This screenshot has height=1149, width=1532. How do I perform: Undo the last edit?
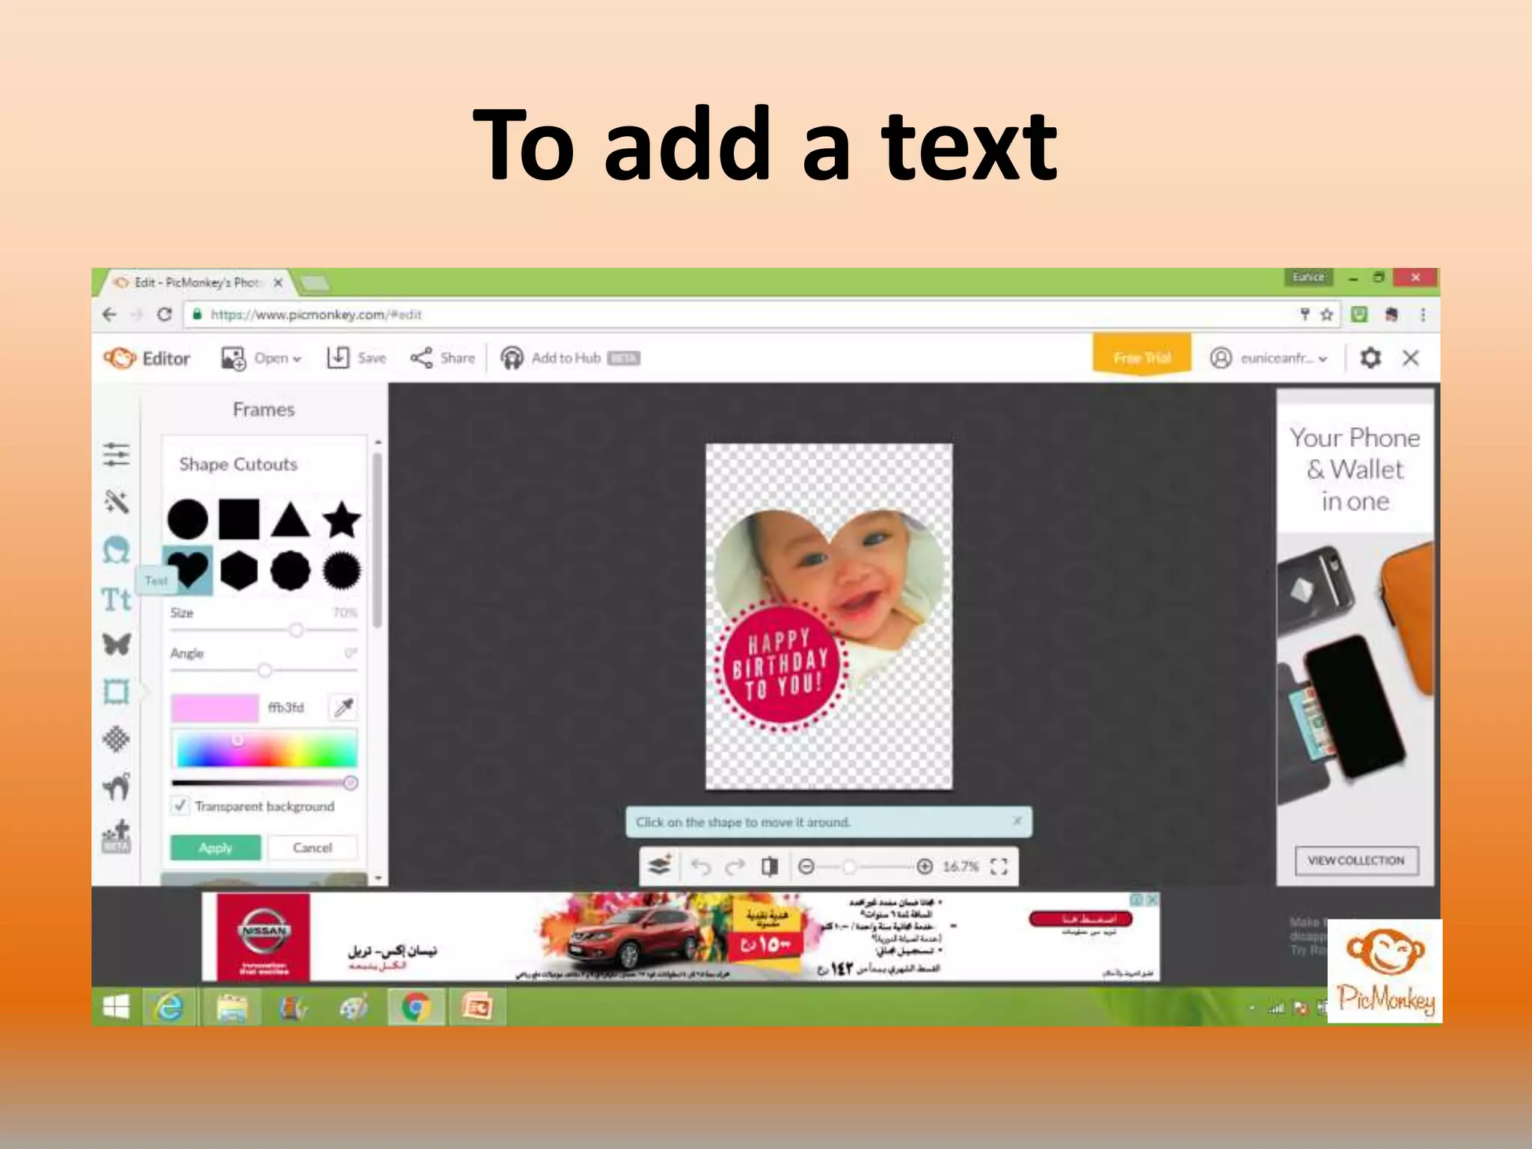pos(701,866)
